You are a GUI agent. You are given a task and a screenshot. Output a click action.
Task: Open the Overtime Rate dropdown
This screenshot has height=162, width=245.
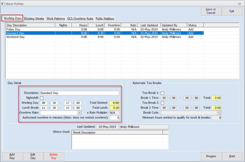point(79,113)
